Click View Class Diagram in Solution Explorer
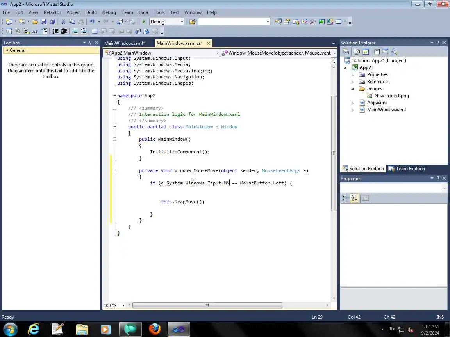 [x=394, y=51]
